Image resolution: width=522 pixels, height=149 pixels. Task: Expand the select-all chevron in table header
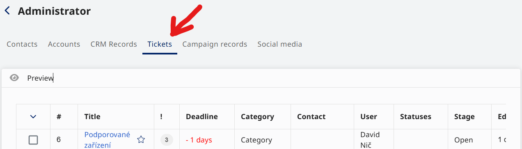coord(33,117)
